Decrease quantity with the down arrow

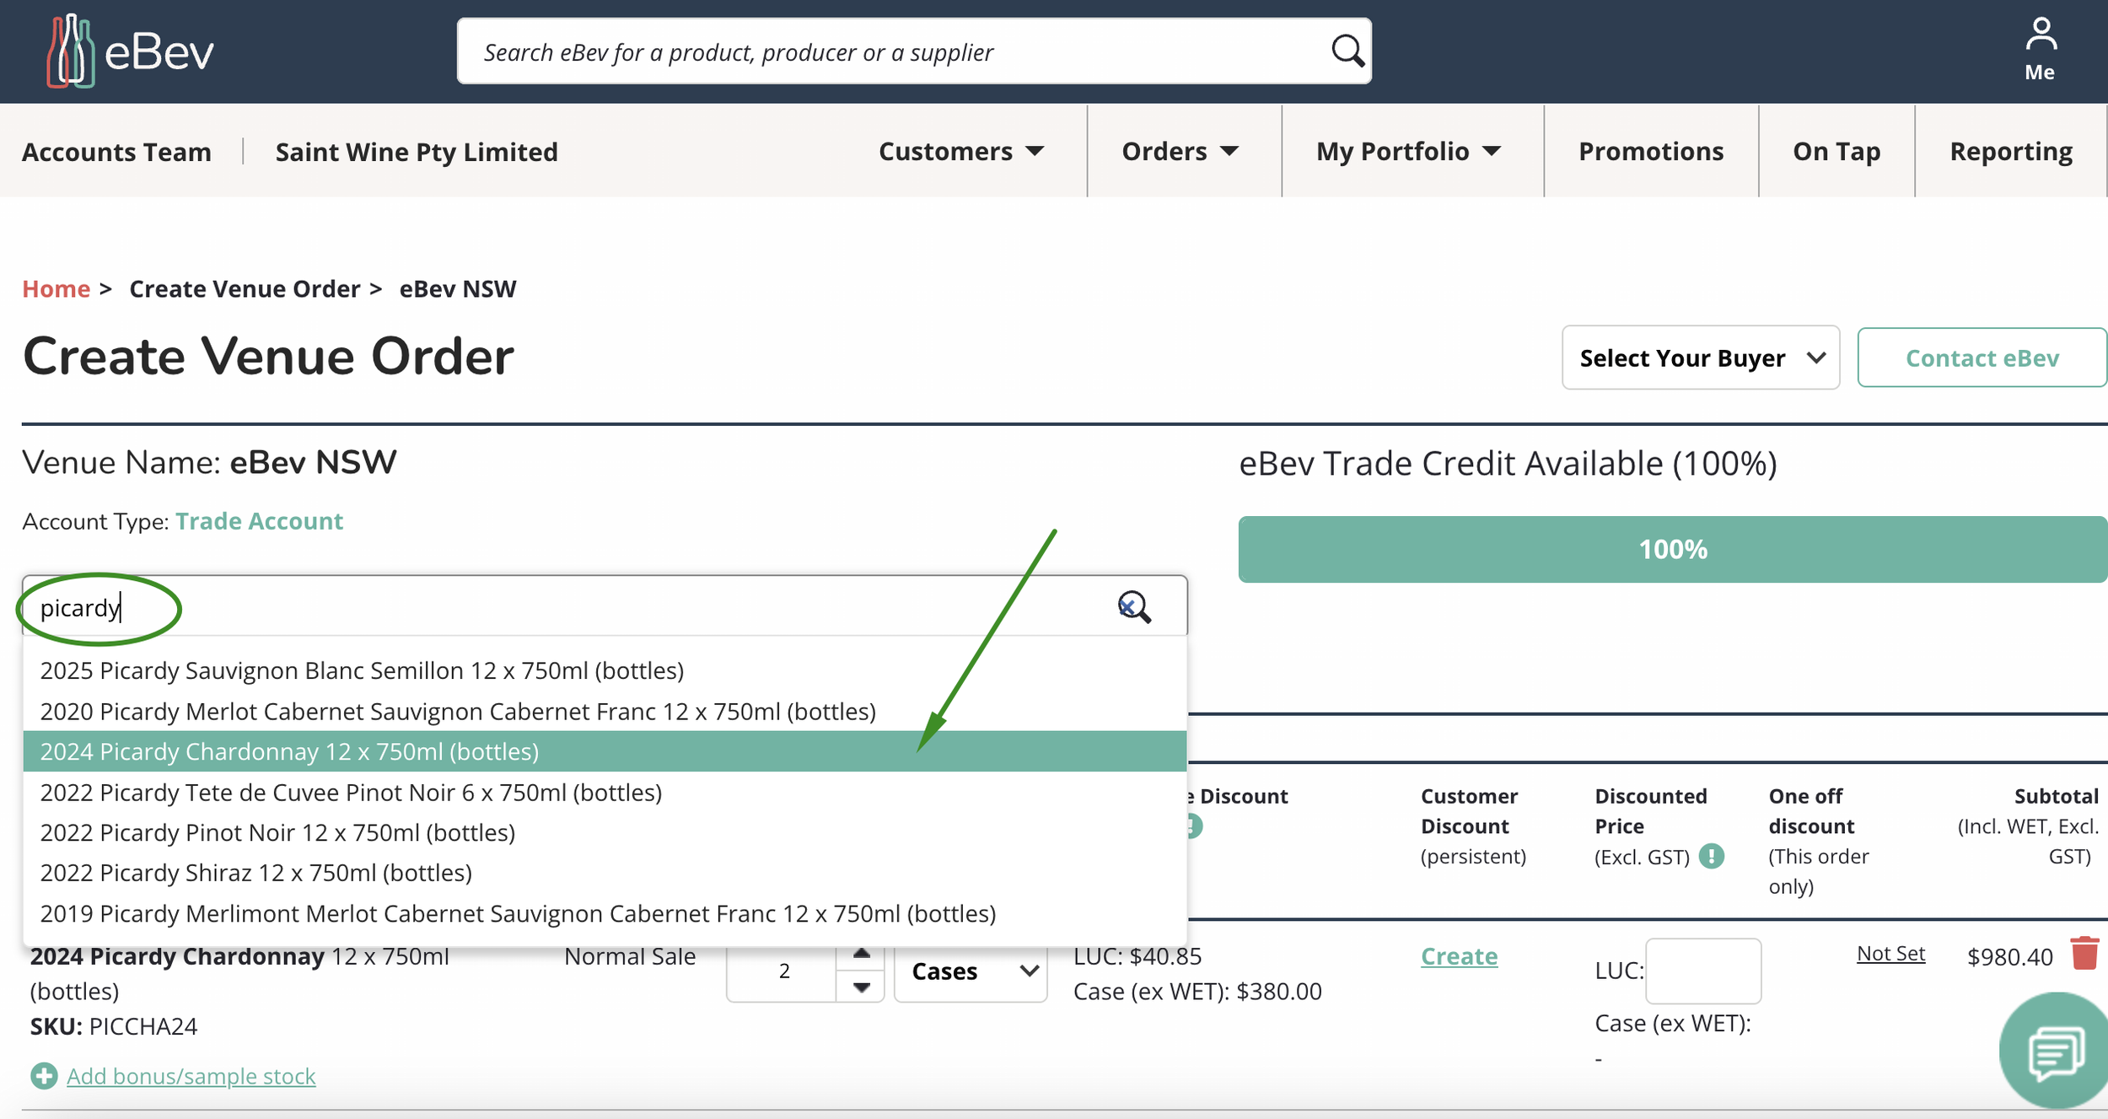(x=861, y=987)
